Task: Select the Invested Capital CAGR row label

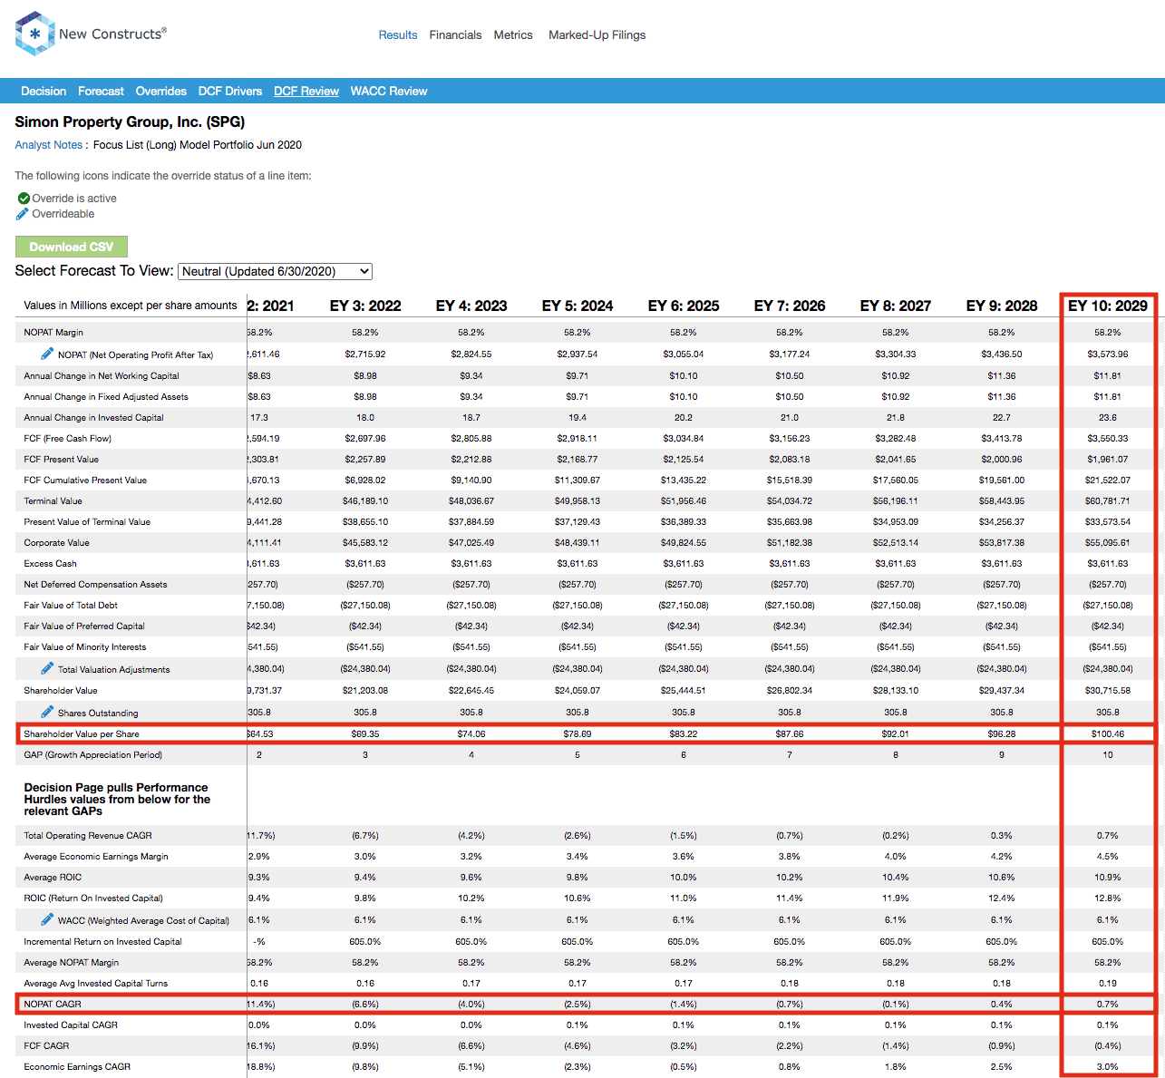Action: [x=71, y=1025]
